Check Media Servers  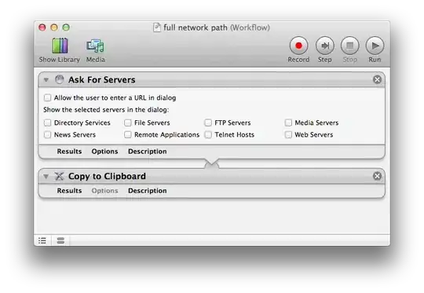tap(288, 123)
